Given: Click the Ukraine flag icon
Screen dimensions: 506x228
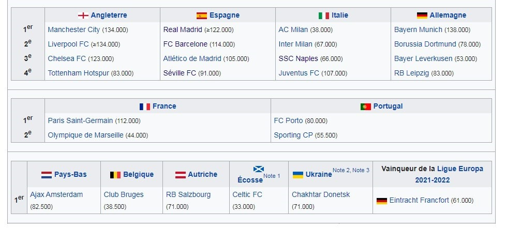Looking at the screenshot, I should (298, 175).
